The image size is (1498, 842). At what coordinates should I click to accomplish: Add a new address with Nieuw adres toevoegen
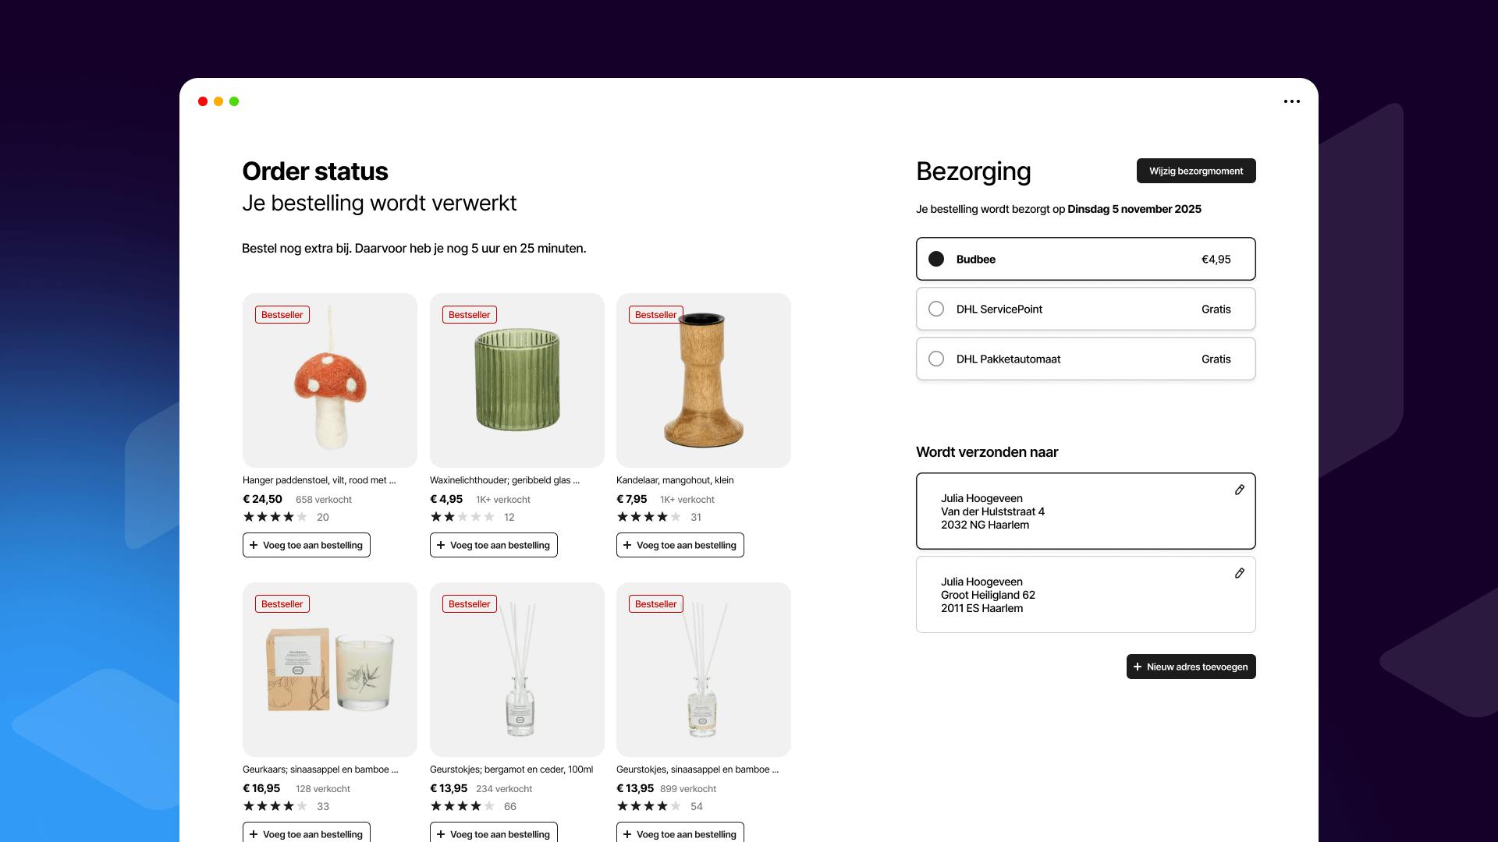pyautogui.click(x=1191, y=667)
